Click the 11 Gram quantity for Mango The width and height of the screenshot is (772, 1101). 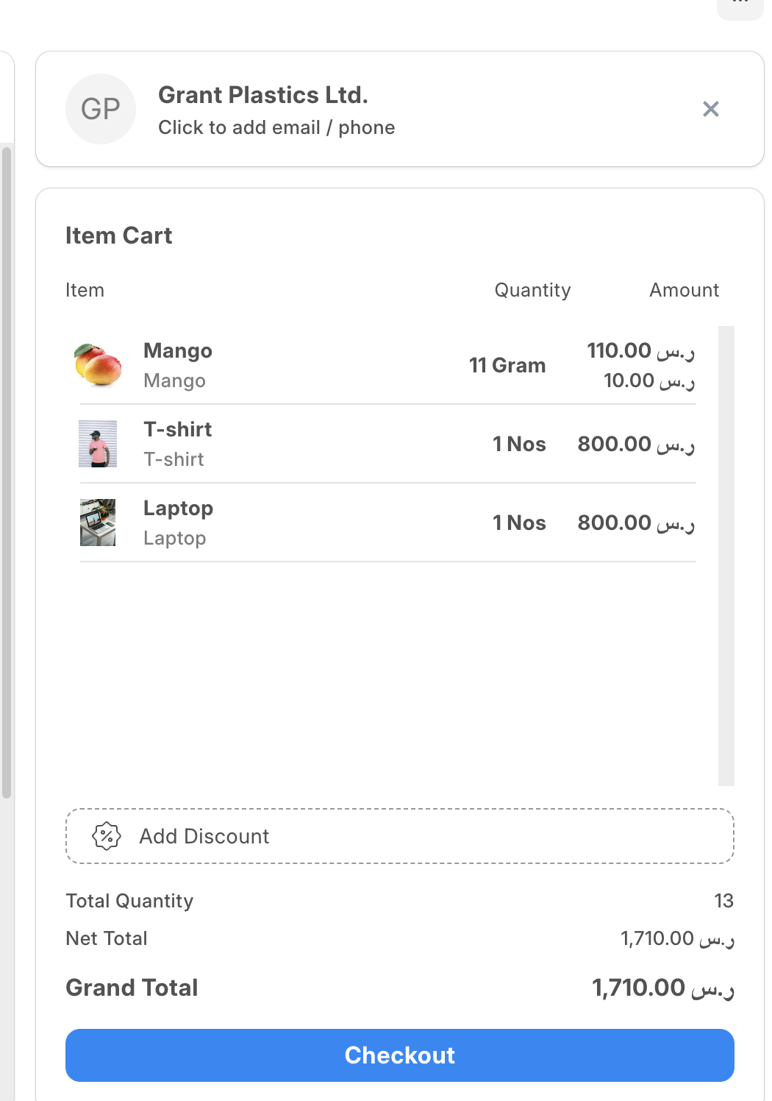507,366
